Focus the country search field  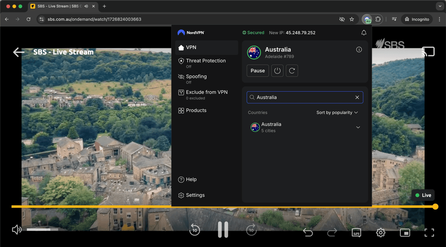(304, 97)
